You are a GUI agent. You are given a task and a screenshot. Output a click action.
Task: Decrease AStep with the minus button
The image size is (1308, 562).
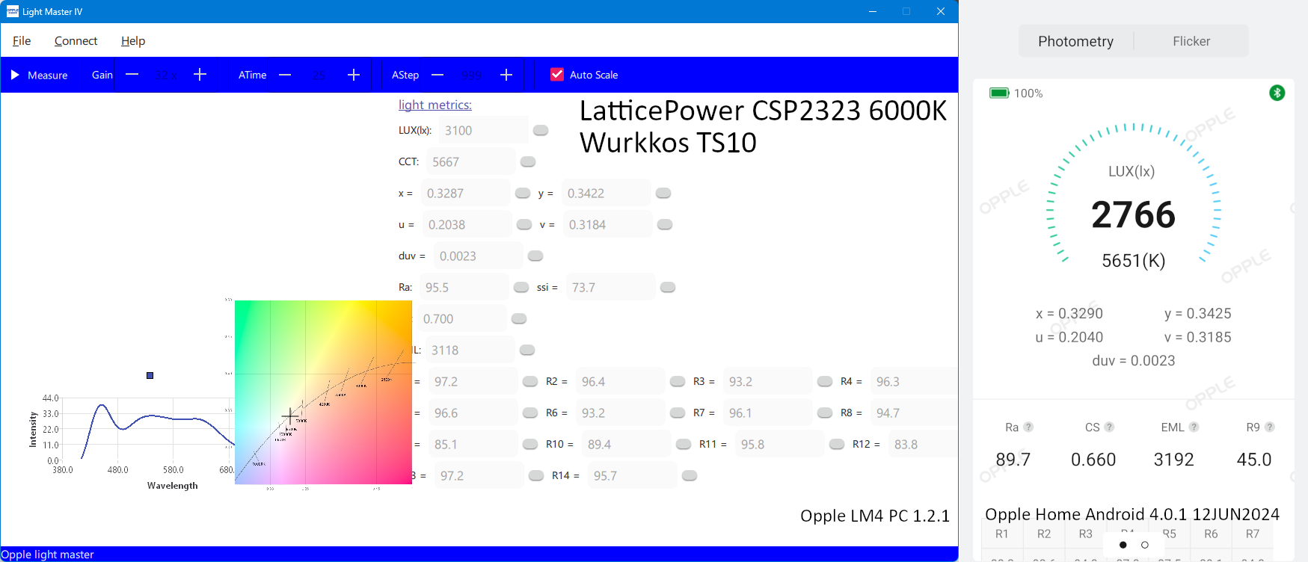tap(437, 75)
